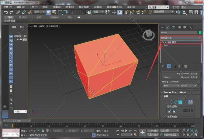Click the Redo arrow icon
The width and height of the screenshot is (204, 139).
point(11,13)
